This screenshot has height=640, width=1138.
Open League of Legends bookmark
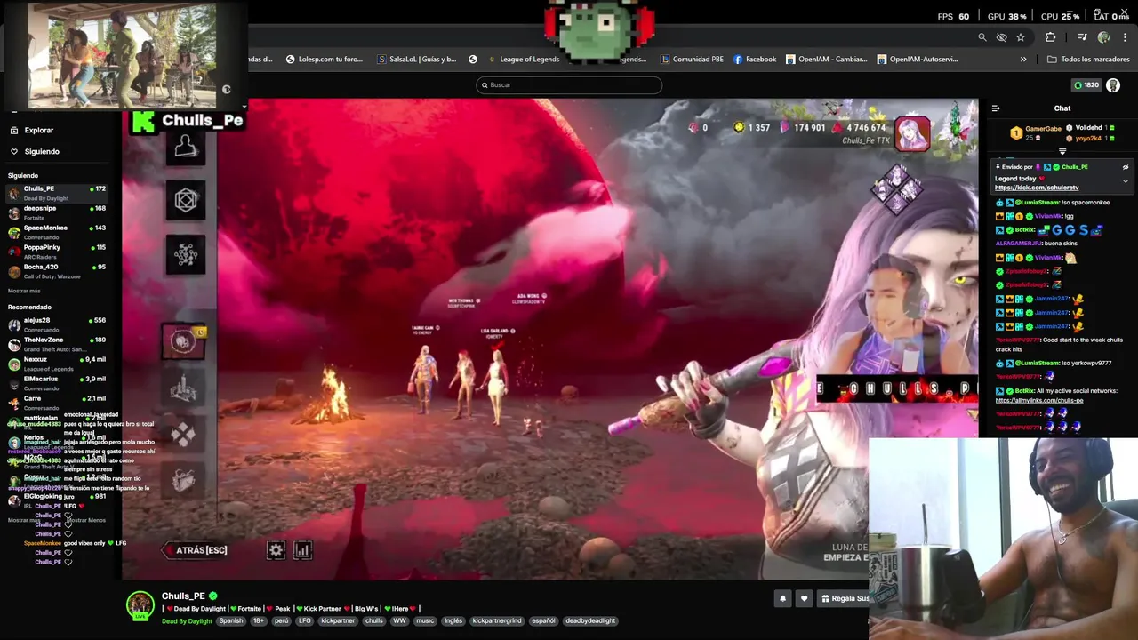(523, 60)
